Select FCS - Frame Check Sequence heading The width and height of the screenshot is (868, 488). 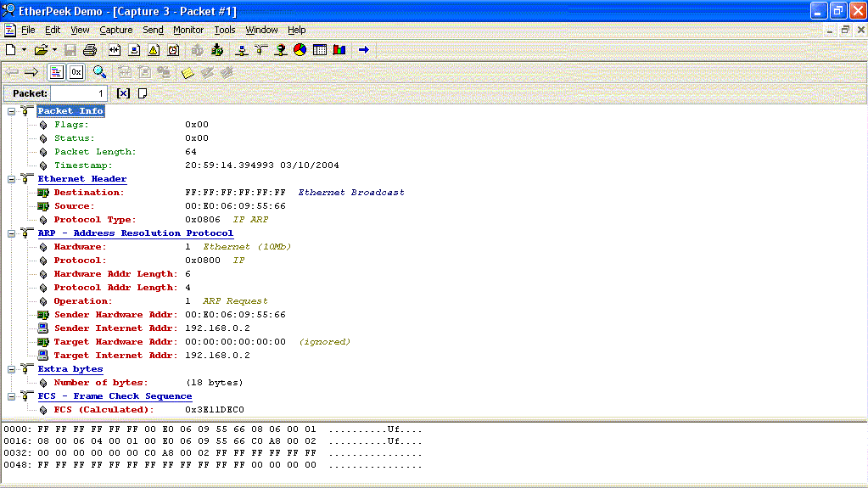tap(115, 396)
